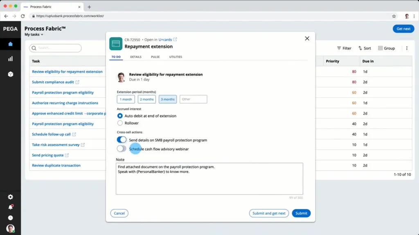Click the Other extension period field
Viewport: 419px width, 235px height.
pos(193,99)
